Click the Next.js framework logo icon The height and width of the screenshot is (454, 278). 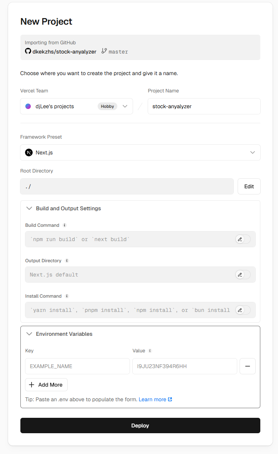[x=29, y=152]
